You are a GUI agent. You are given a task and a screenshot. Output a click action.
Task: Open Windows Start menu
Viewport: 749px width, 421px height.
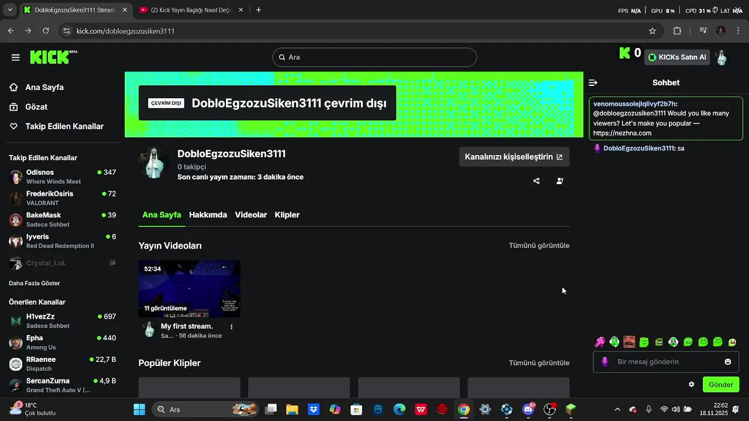(x=139, y=409)
